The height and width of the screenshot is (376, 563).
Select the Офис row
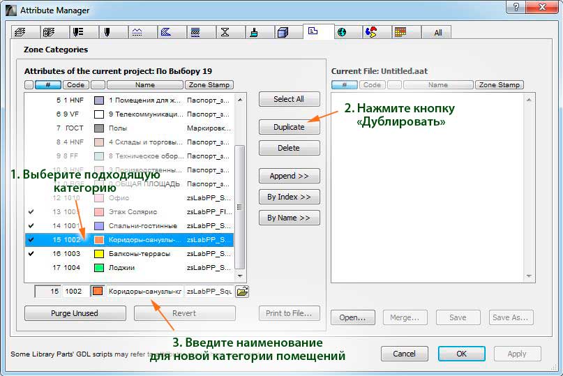coord(129,198)
